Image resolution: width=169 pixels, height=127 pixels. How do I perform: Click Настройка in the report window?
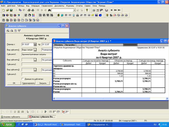70,45
